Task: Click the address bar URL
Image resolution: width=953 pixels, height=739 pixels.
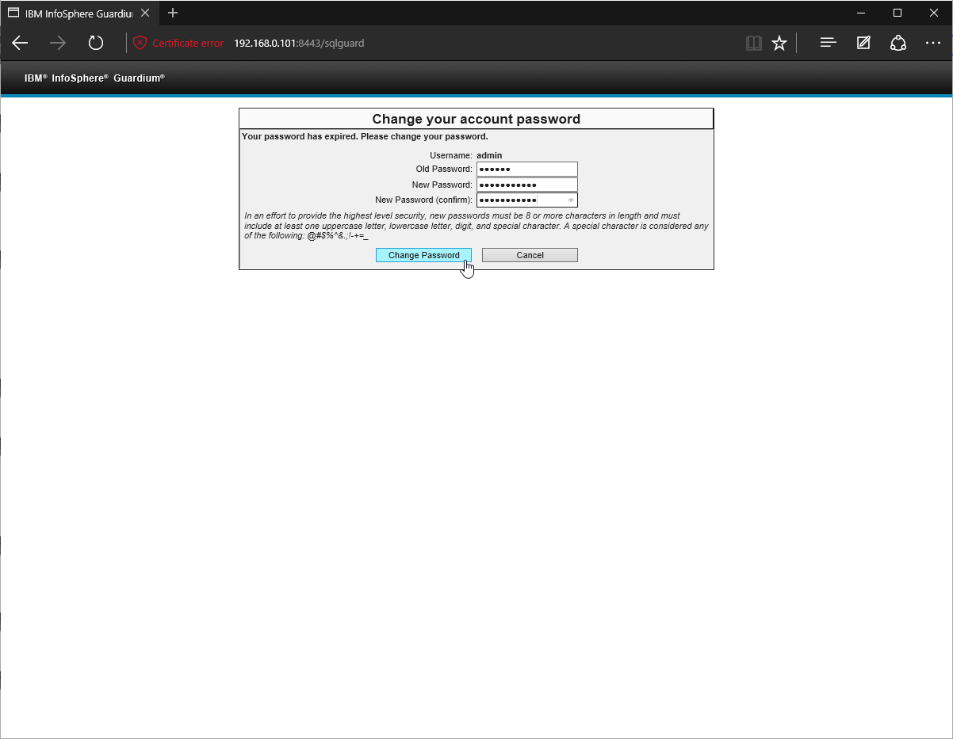Action: [299, 43]
